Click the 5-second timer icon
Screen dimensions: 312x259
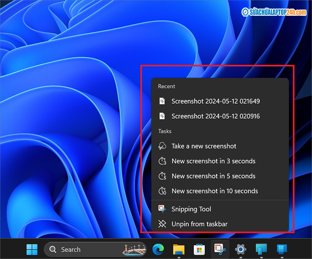click(162, 176)
